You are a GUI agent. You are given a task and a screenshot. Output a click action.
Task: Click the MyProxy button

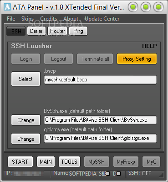[126, 161]
